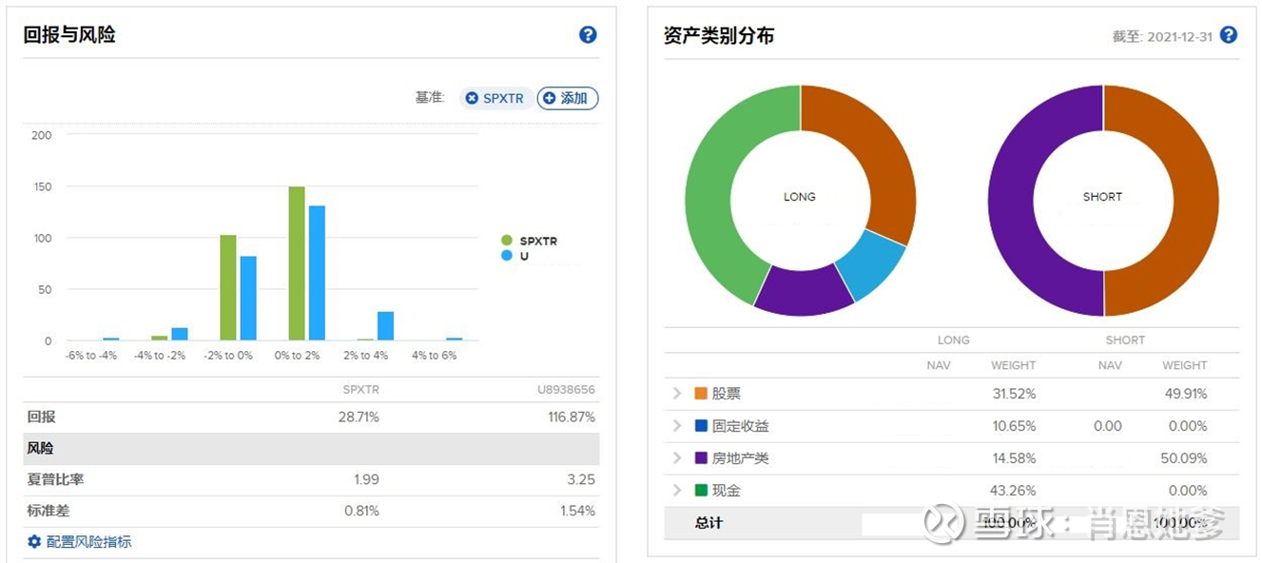This screenshot has width=1262, height=563.
Task: Open help for the 资产类别分布 panel
Action: click(1229, 35)
